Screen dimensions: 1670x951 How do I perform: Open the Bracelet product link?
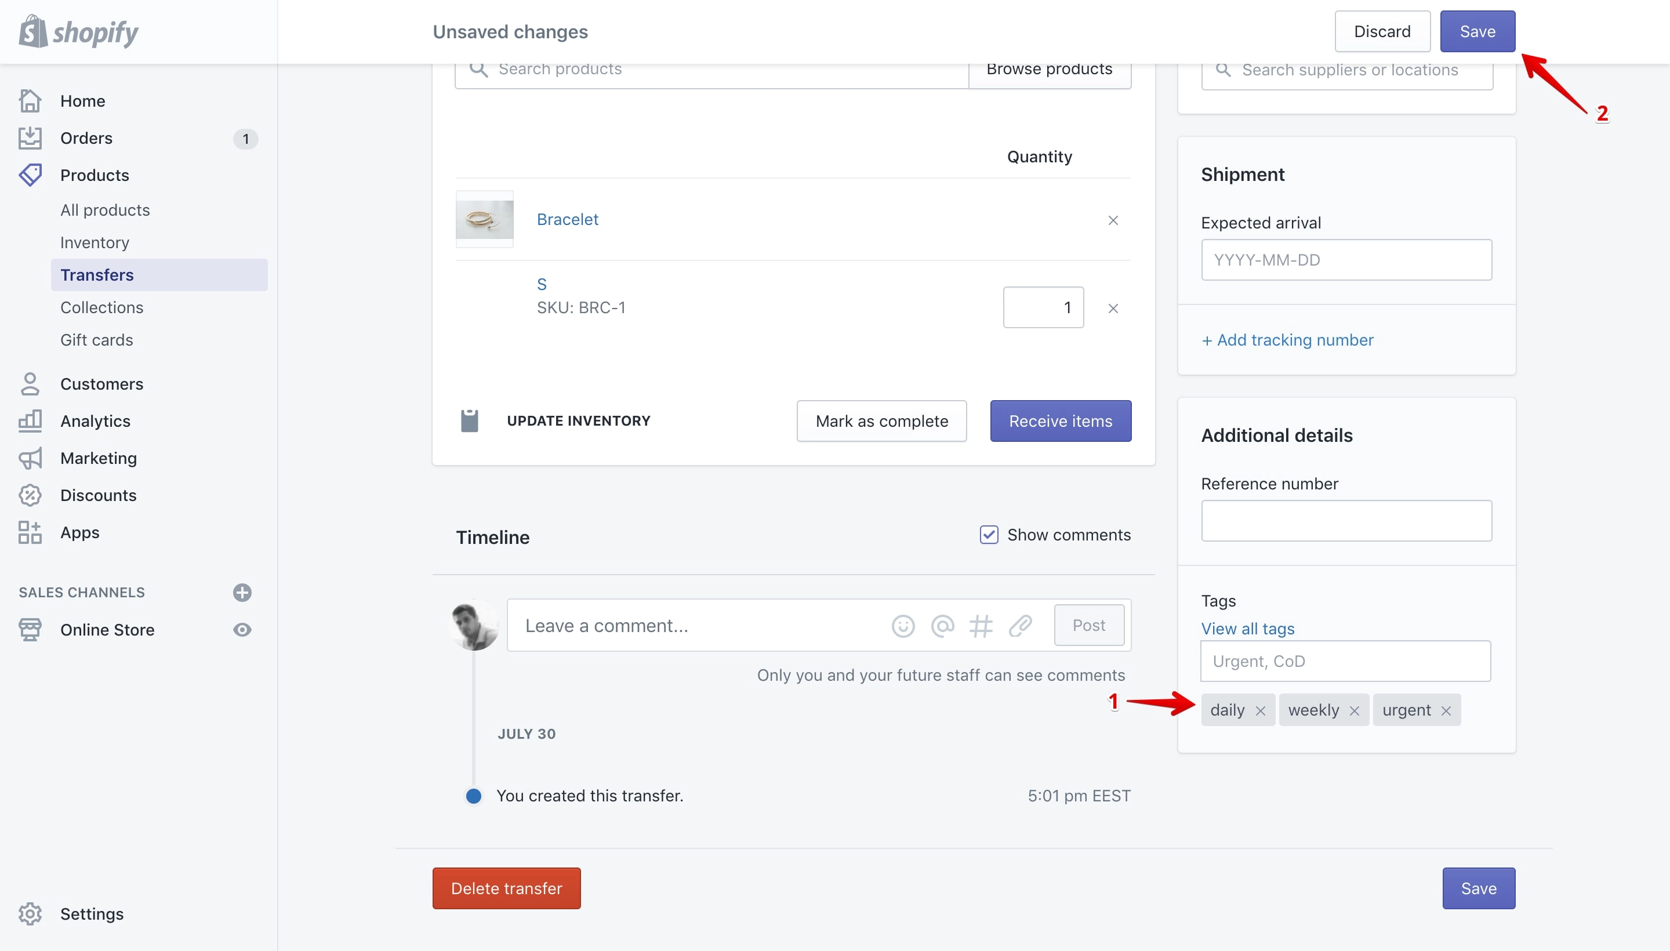pyautogui.click(x=567, y=219)
